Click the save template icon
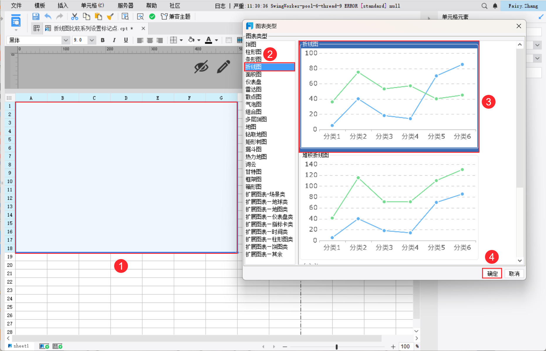Viewport: 546px width, 351px height. (x=36, y=17)
